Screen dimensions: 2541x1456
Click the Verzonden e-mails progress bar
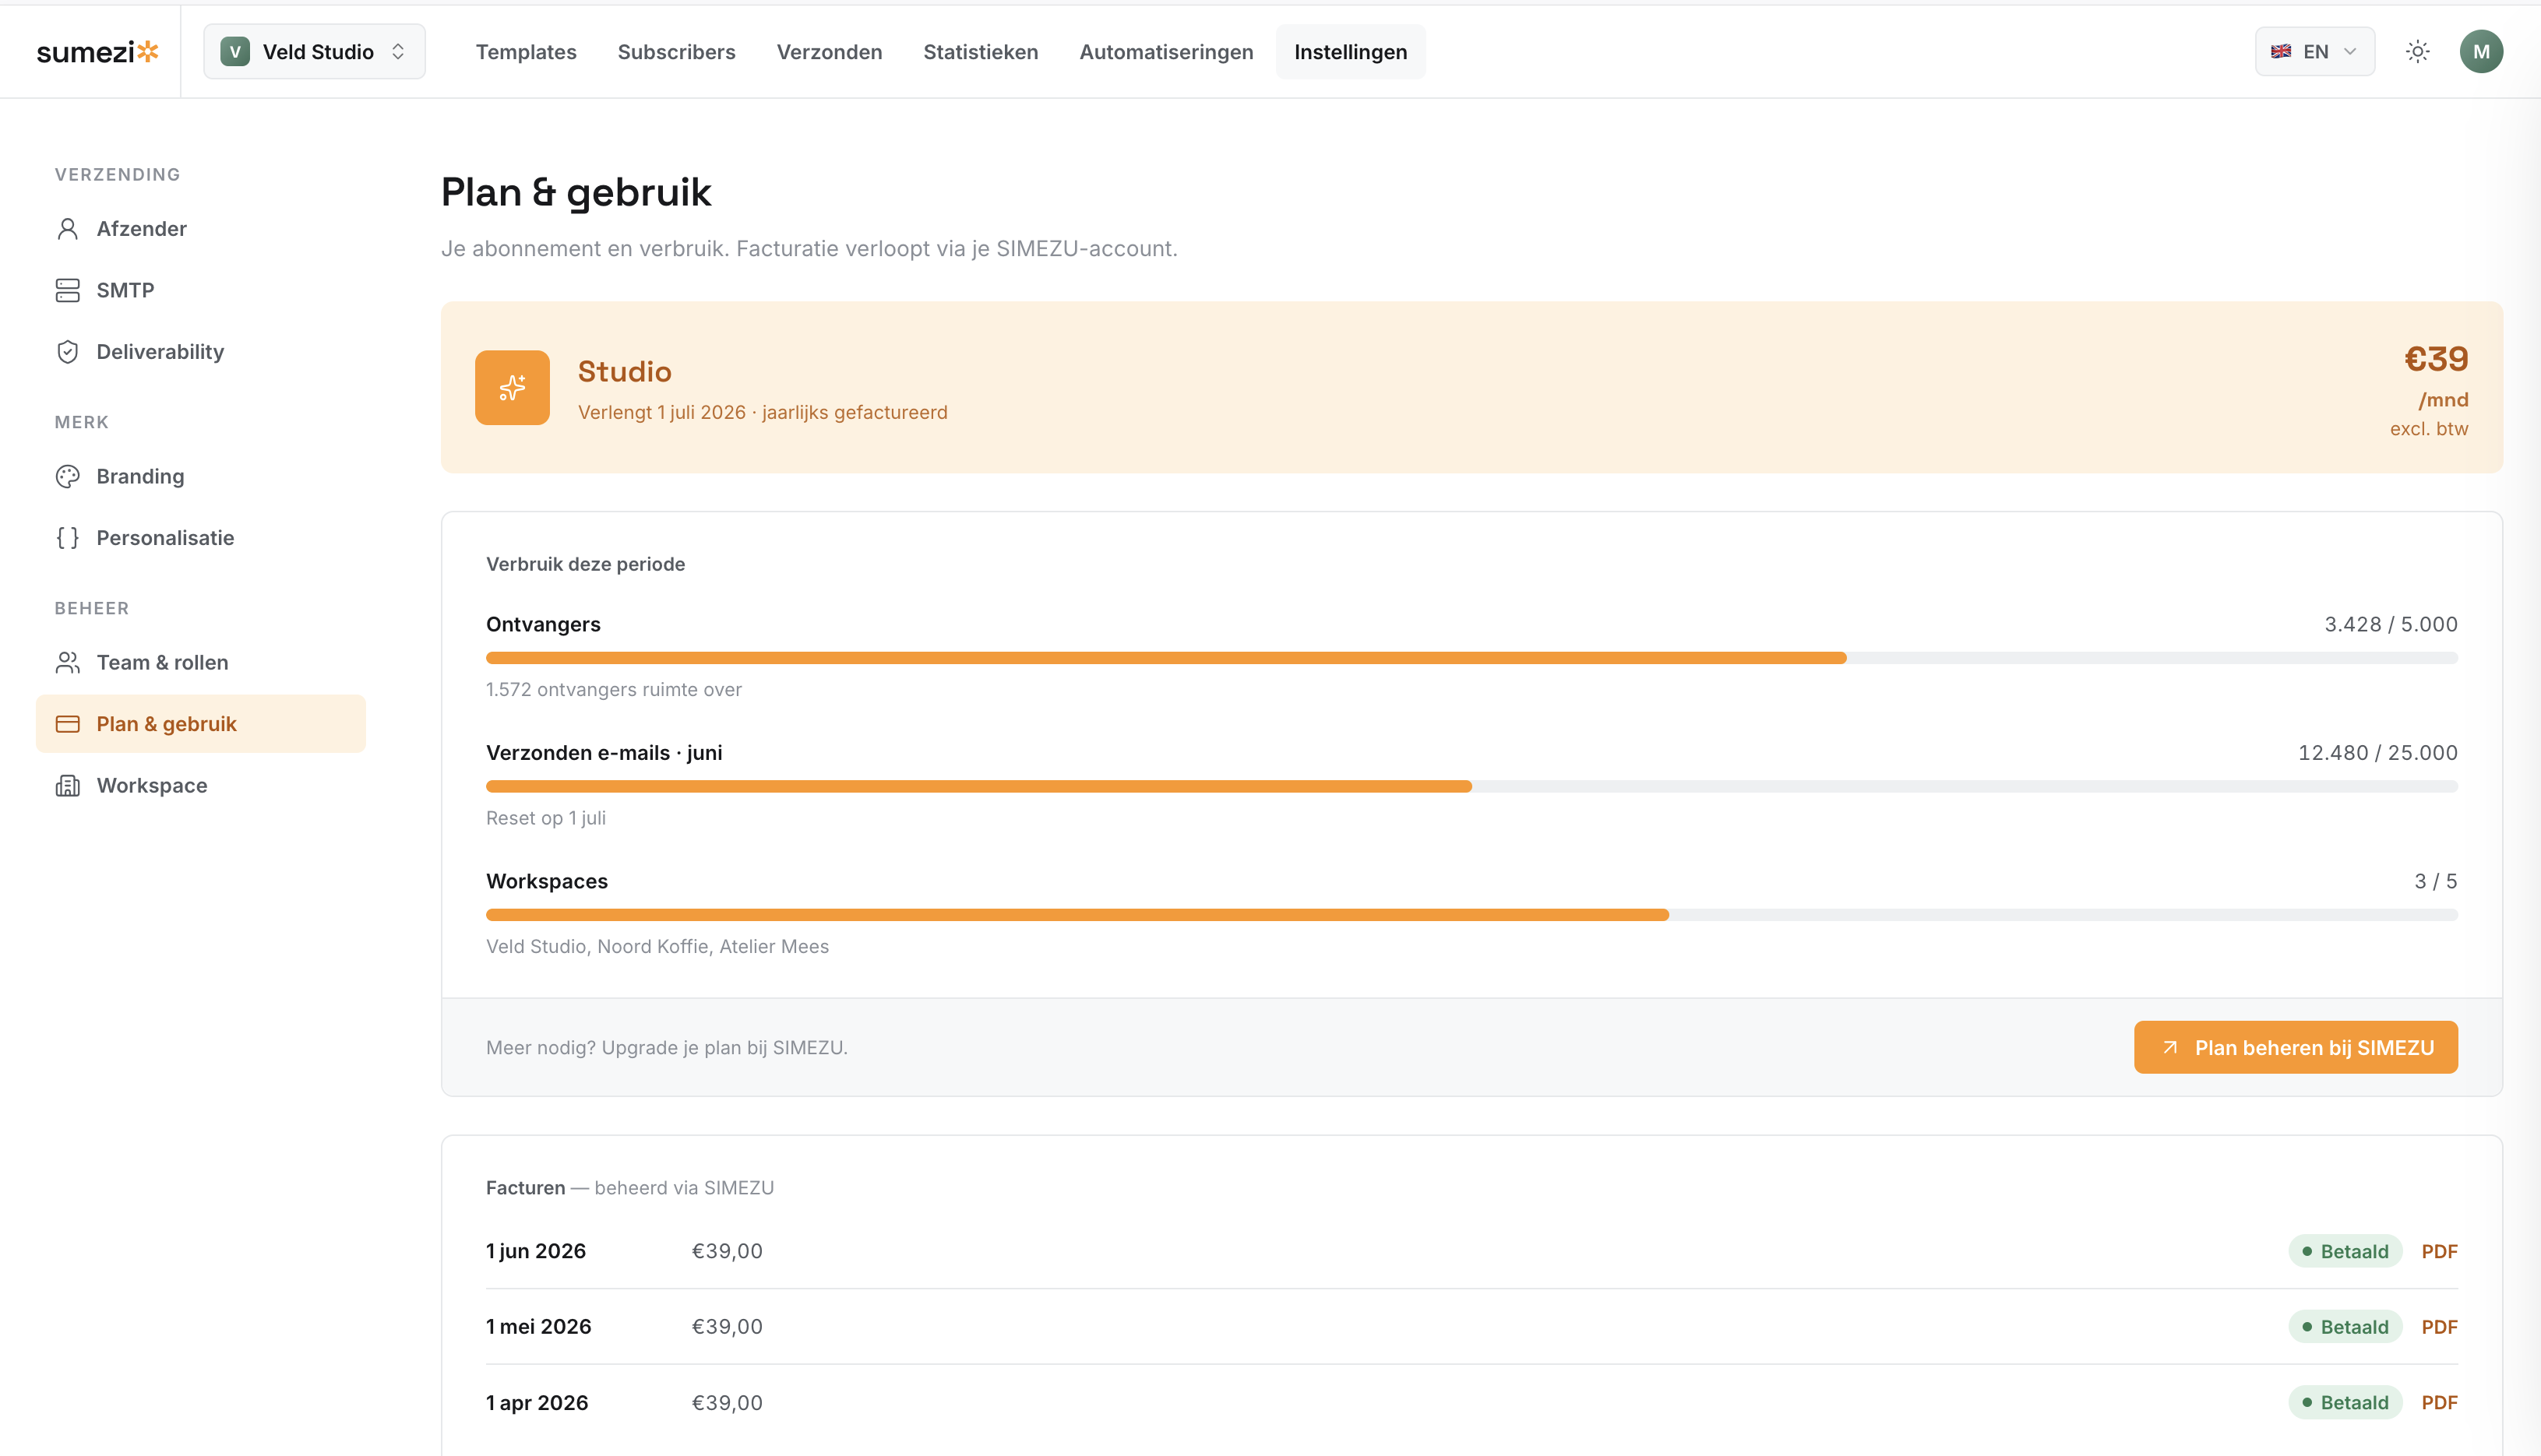[1471, 787]
